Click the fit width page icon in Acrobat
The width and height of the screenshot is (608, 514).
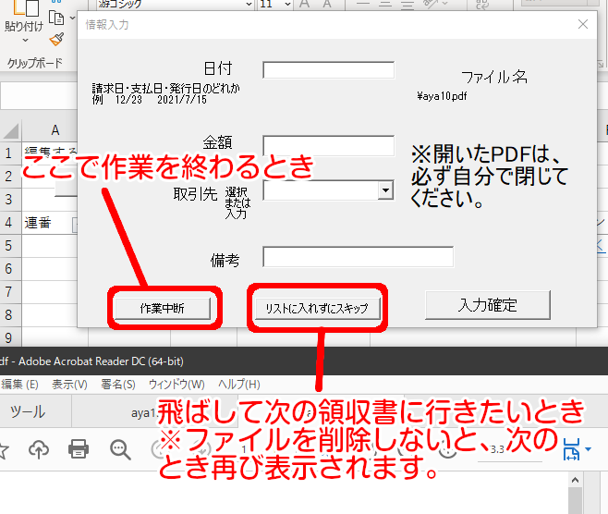pos(572,449)
